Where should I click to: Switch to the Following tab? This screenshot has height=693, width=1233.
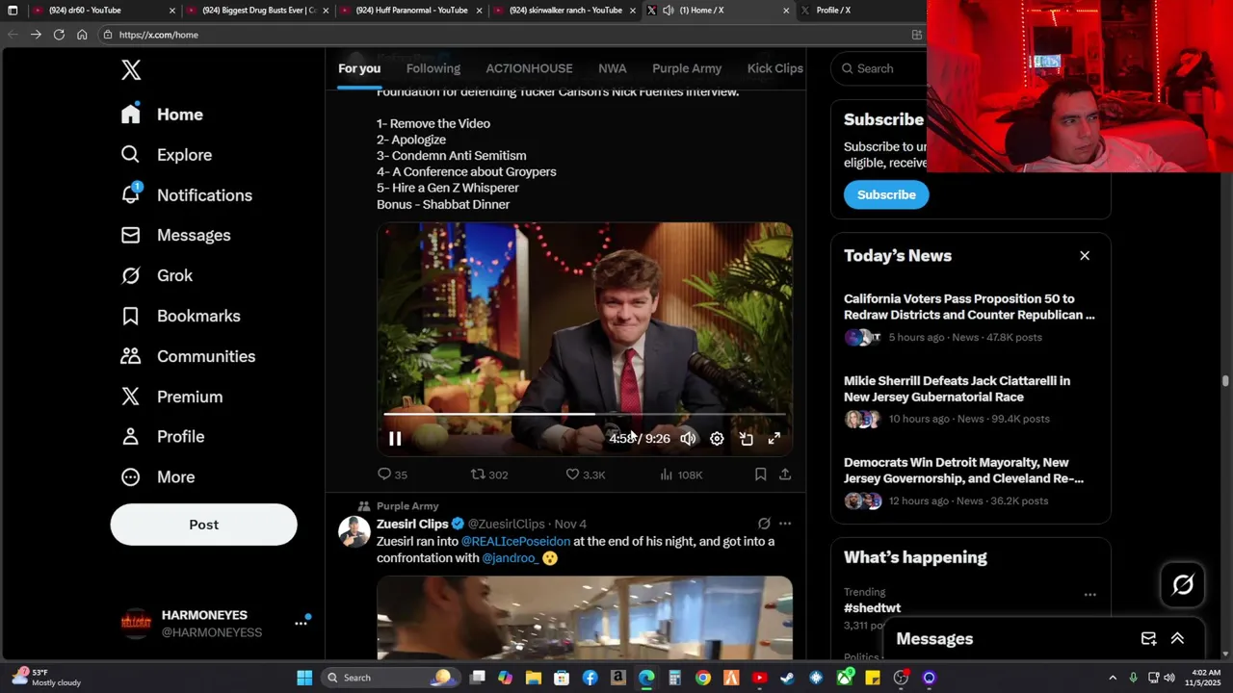(433, 68)
